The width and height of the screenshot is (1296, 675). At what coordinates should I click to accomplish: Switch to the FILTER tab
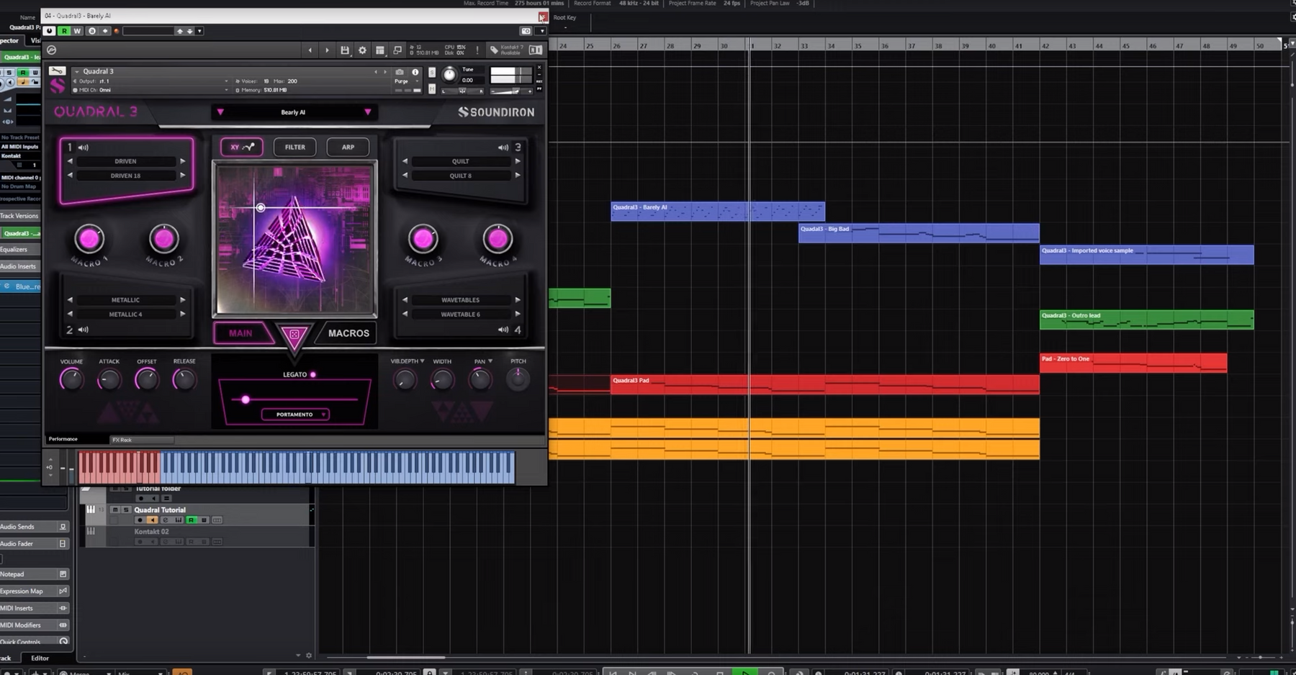(x=295, y=147)
